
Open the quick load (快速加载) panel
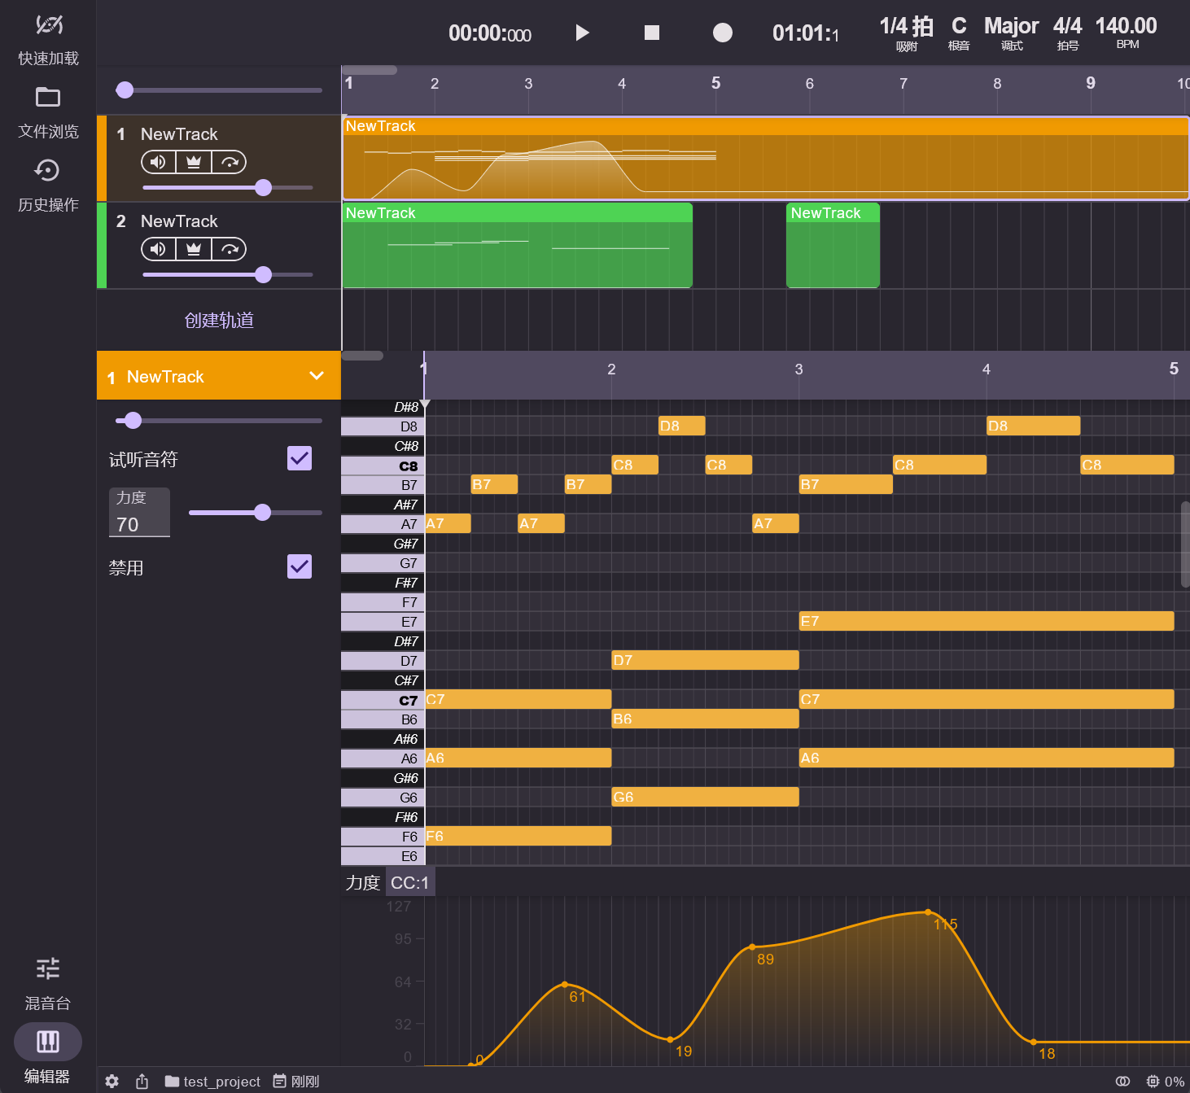(x=48, y=41)
